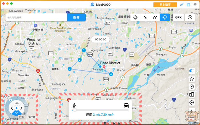Viewport: 200px width, 125px height.
Task: Click the orange 馬上購買 buy button
Action: click(165, 5)
